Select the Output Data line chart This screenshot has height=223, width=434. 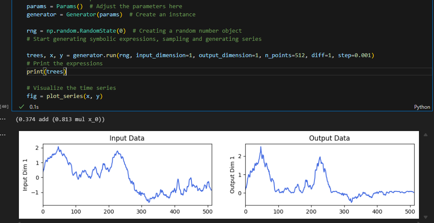coord(329,176)
